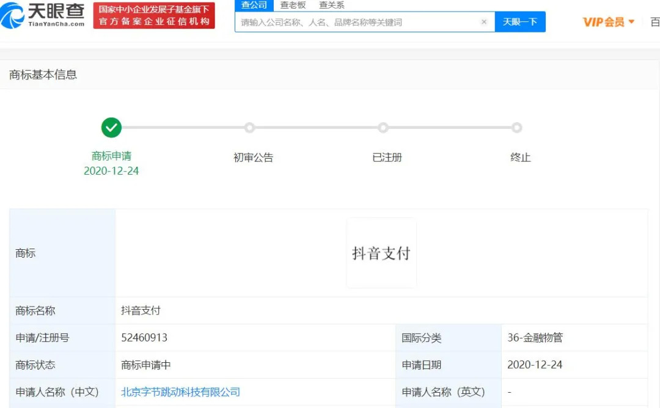Click the 已注册 progress step circle
Viewport: 660px width, 408px height.
(x=383, y=128)
